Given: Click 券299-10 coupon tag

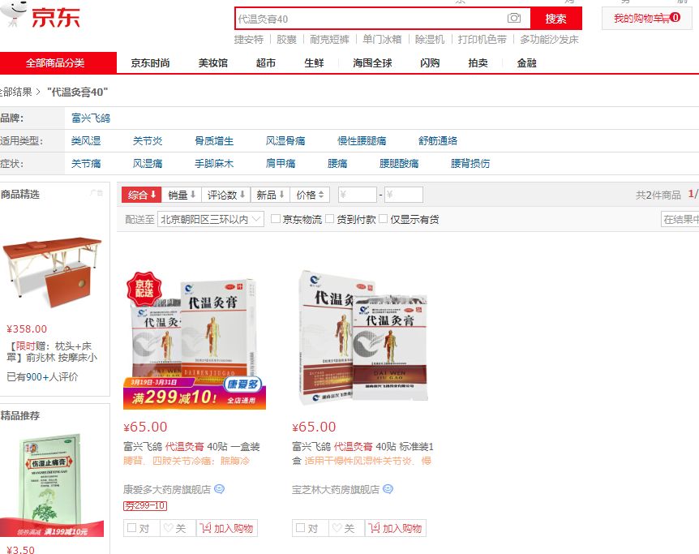Looking at the screenshot, I should coord(145,506).
